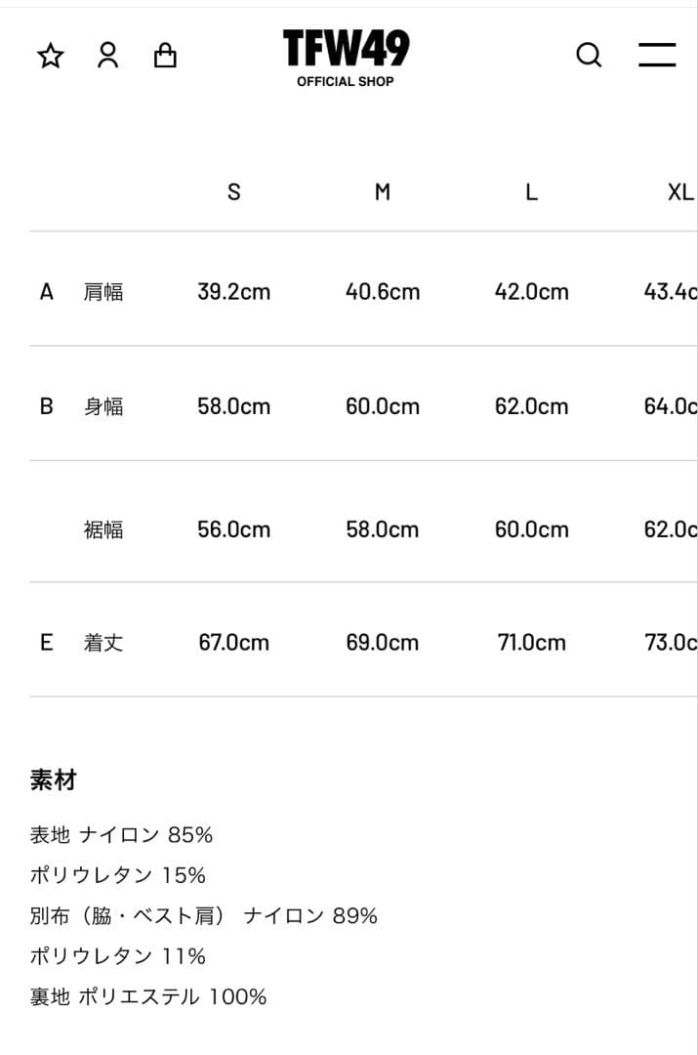Viewport: 698px width, 1055px height.
Task: Open the account profile icon
Action: coord(107,56)
